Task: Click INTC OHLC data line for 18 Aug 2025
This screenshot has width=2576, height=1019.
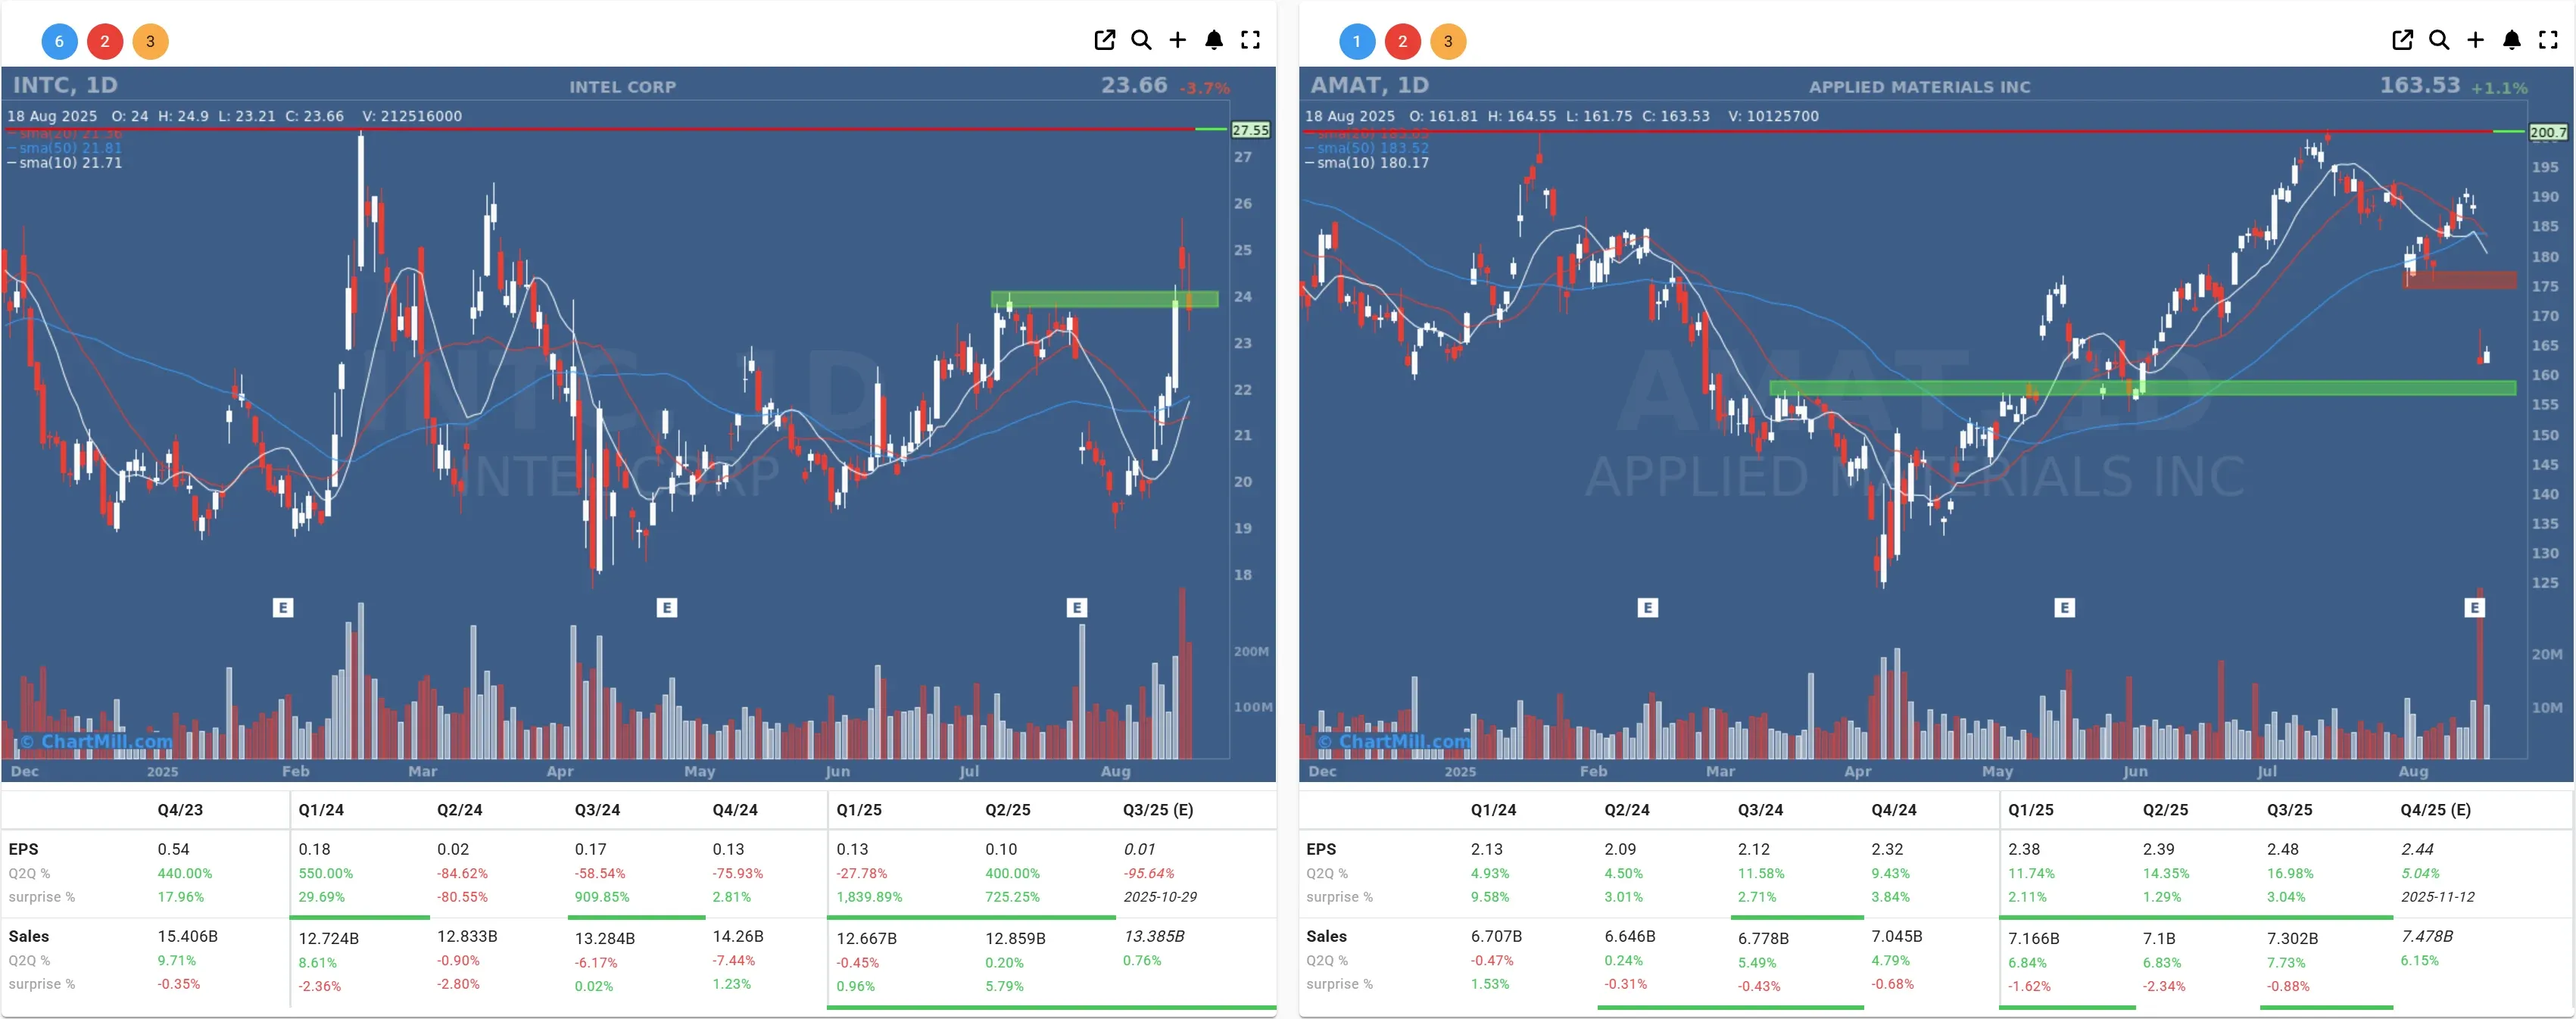Action: (235, 116)
